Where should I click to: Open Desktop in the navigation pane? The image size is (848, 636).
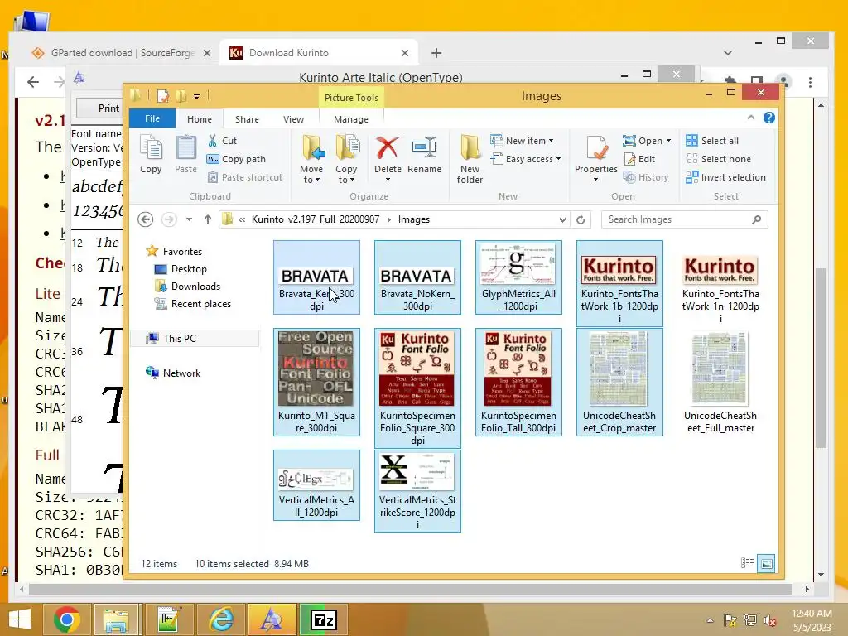click(x=189, y=269)
